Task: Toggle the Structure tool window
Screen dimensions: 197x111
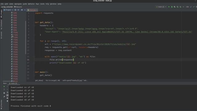Action: (x=1, y=25)
